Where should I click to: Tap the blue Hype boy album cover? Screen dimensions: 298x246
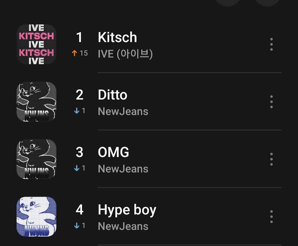pyautogui.click(x=36, y=217)
